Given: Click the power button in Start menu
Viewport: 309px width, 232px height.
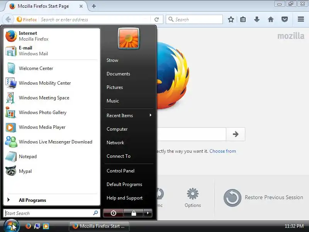Looking at the screenshot, I should [113, 213].
